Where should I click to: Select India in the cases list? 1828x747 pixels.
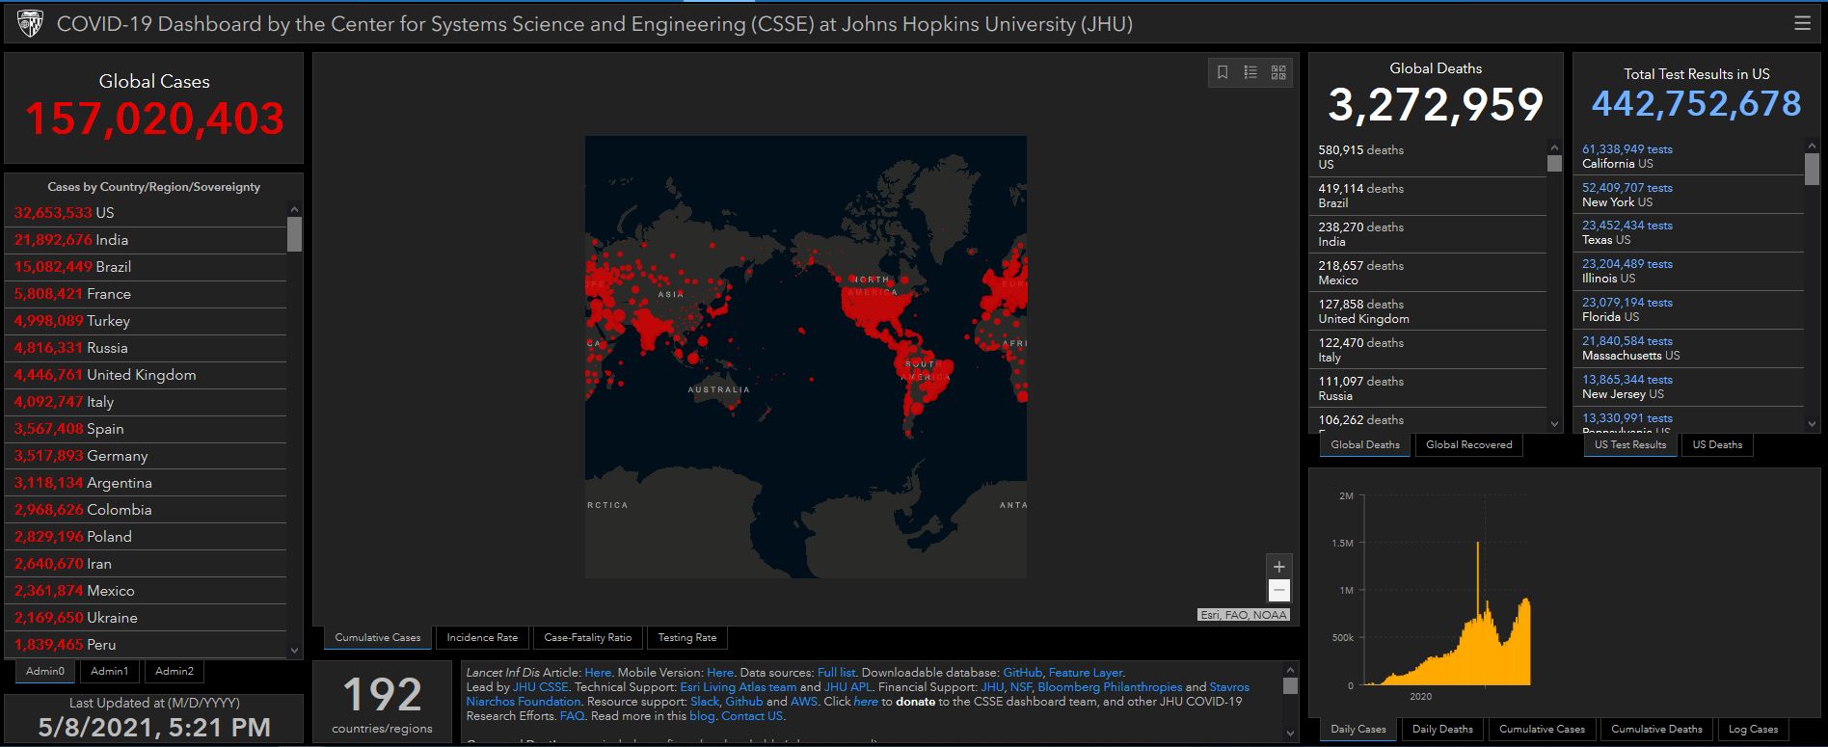(112, 240)
